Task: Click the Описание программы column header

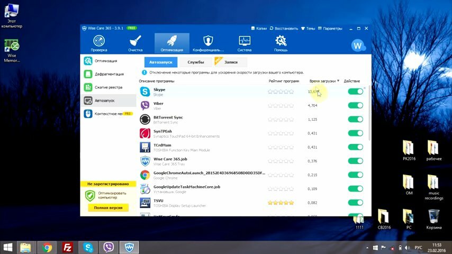Action: tap(157, 81)
